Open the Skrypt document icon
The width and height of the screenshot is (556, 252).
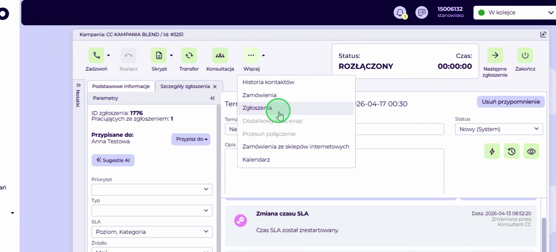159,55
